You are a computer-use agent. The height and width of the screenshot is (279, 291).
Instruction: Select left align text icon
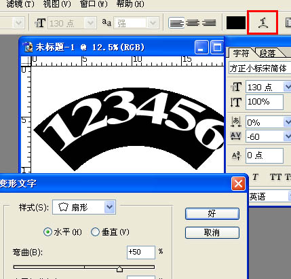(x=176, y=23)
